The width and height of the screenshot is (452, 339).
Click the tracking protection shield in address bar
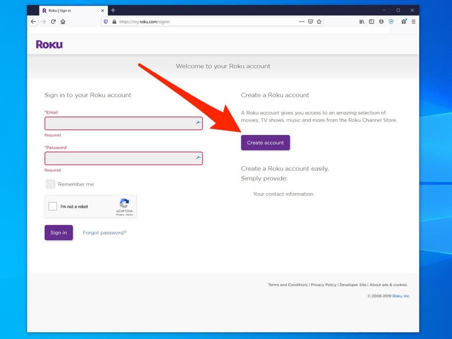point(106,22)
